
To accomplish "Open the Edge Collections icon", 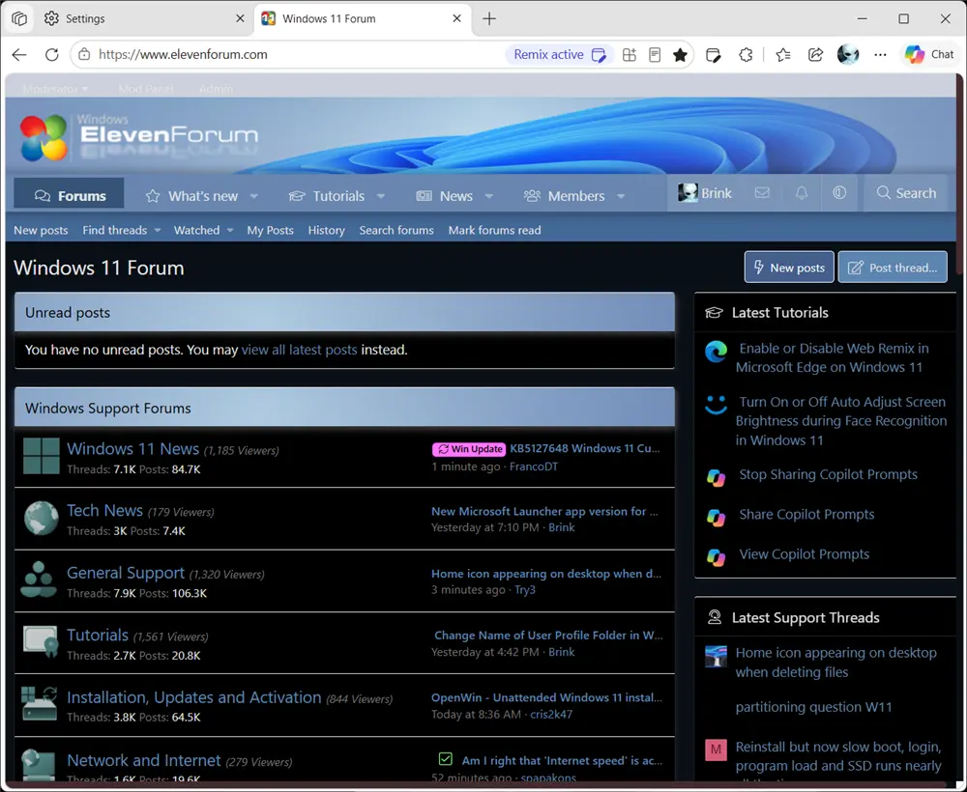I will (x=713, y=55).
